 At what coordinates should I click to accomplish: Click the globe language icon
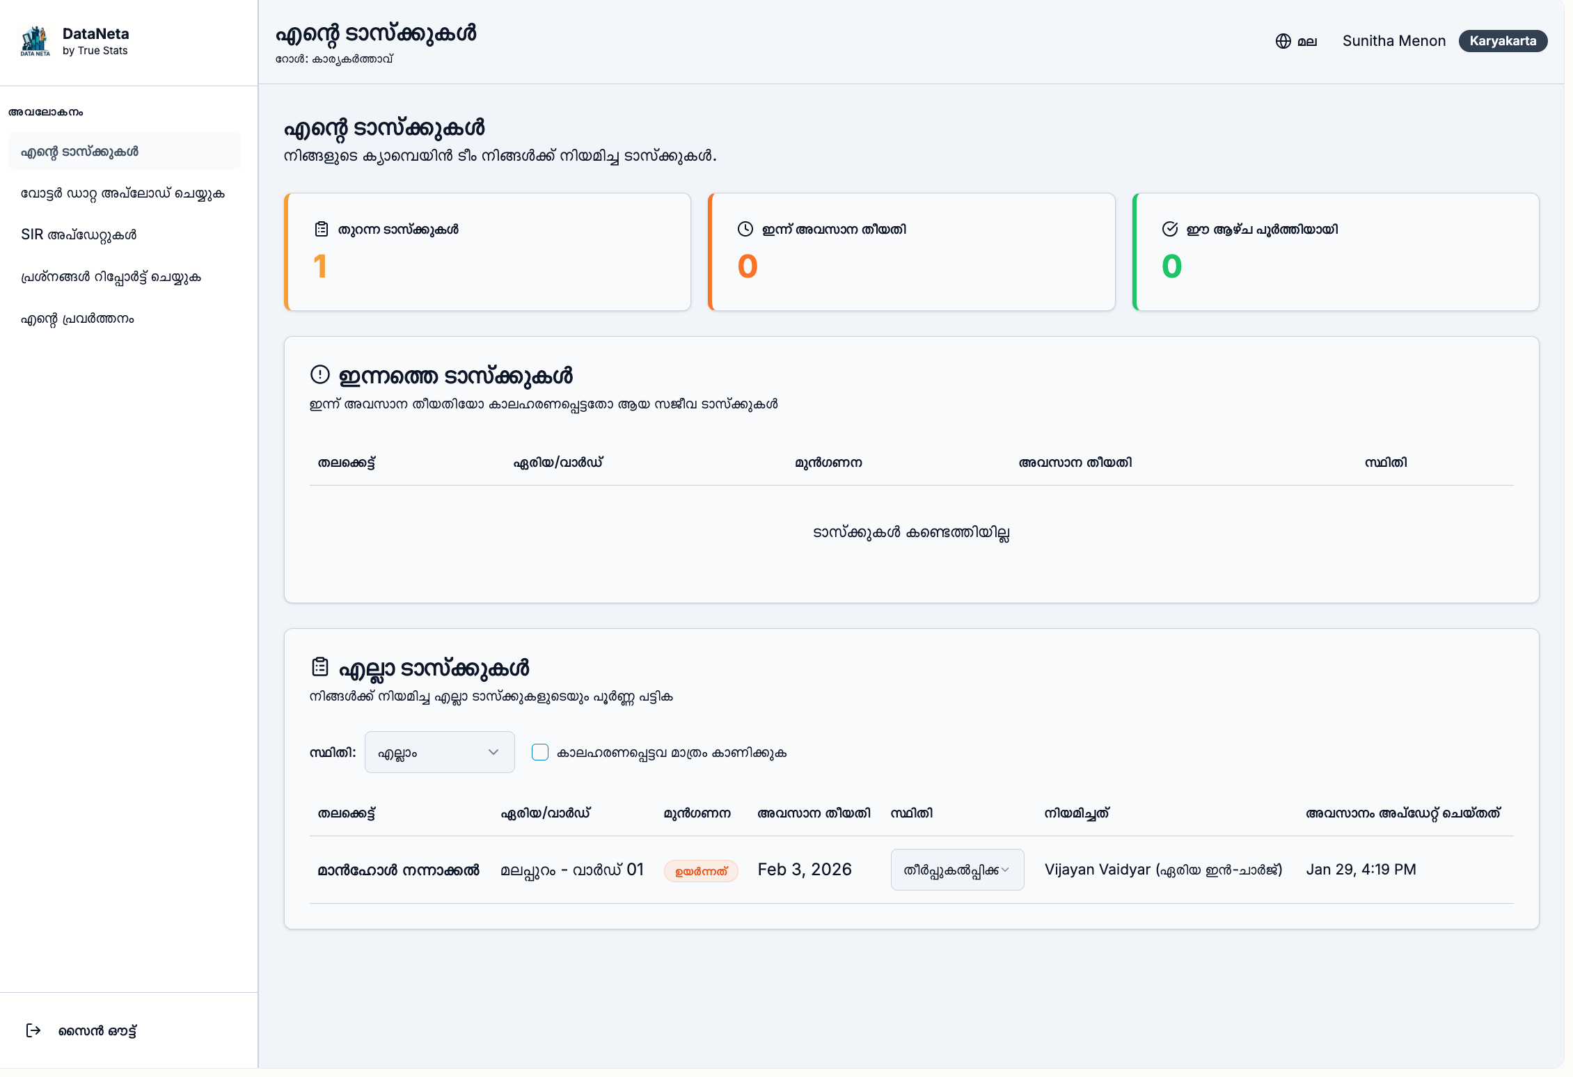(1283, 41)
